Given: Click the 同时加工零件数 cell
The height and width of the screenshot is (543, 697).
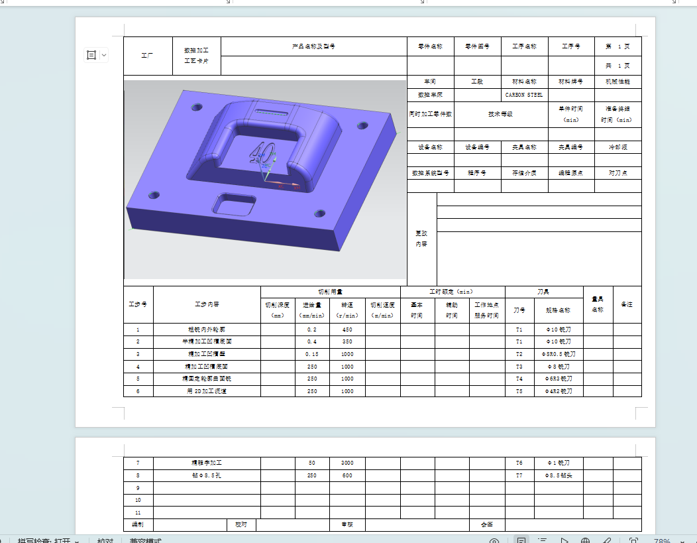Looking at the screenshot, I should coord(430,114).
